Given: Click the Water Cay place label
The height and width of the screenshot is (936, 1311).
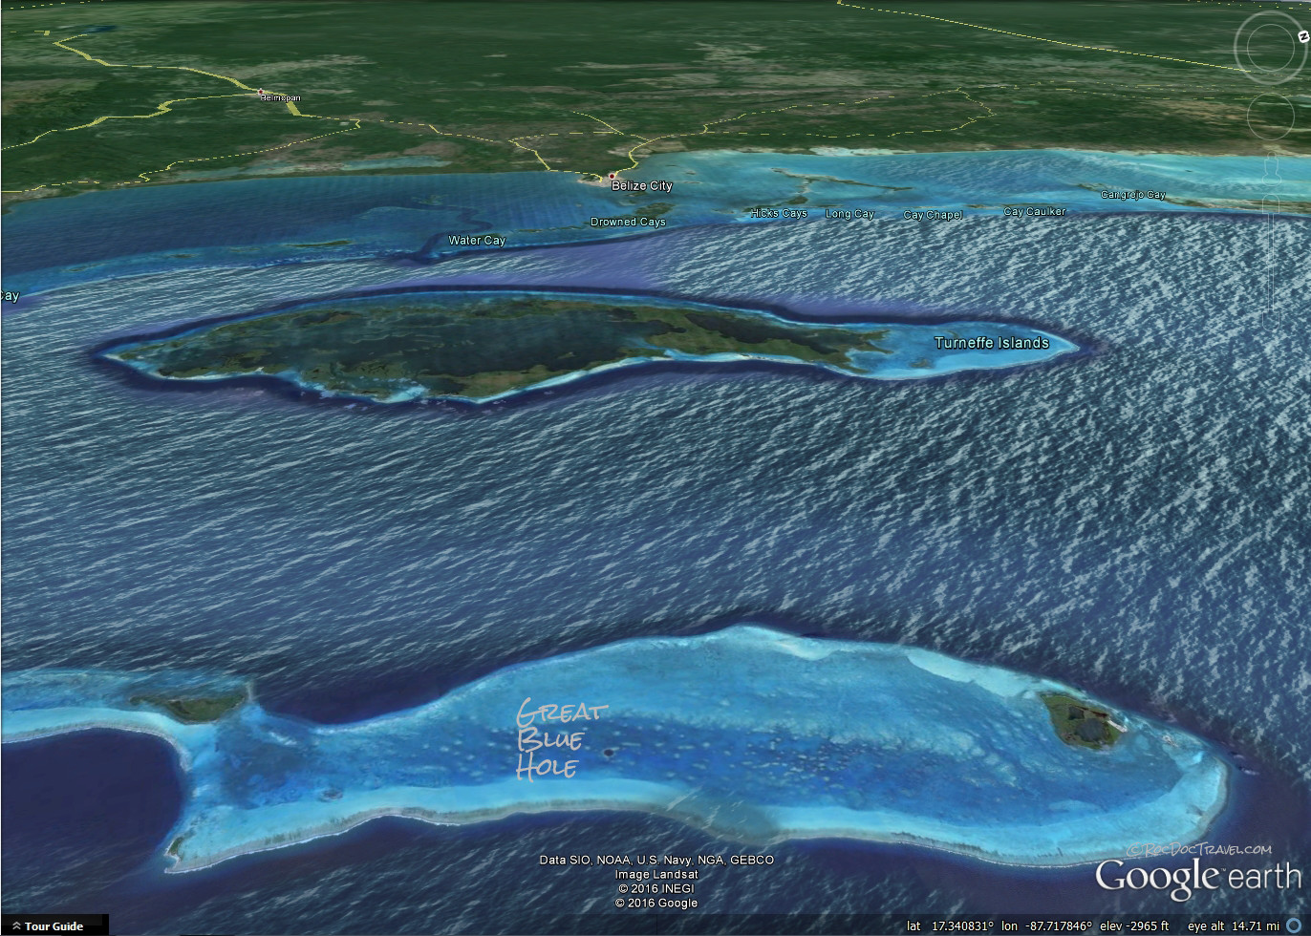Looking at the screenshot, I should click(476, 241).
